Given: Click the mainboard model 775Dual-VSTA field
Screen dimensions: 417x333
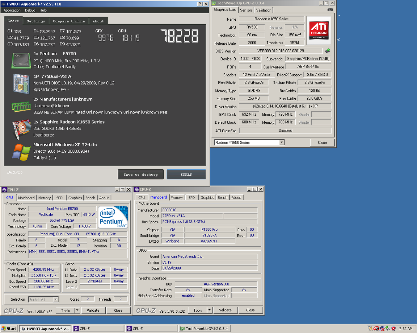Looking at the screenshot, I should (192, 216).
